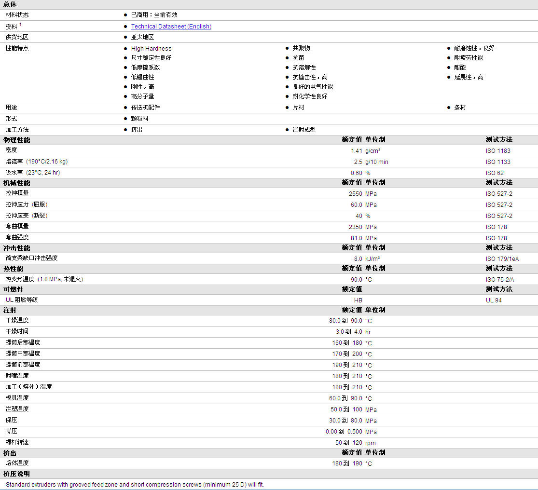This screenshot has width=538, height=490.
Task: Click the '物理性能' section header
Action: point(16,140)
